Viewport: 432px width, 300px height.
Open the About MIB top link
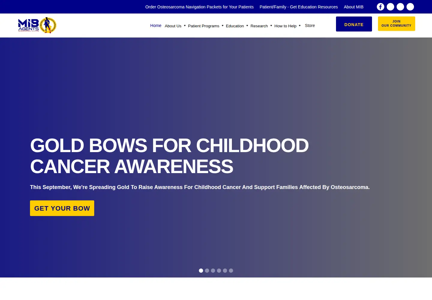point(354,7)
